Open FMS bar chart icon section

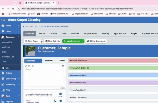point(3,90)
